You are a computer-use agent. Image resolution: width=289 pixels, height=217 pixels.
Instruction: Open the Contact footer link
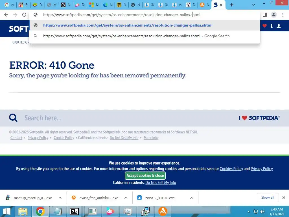pos(16,138)
